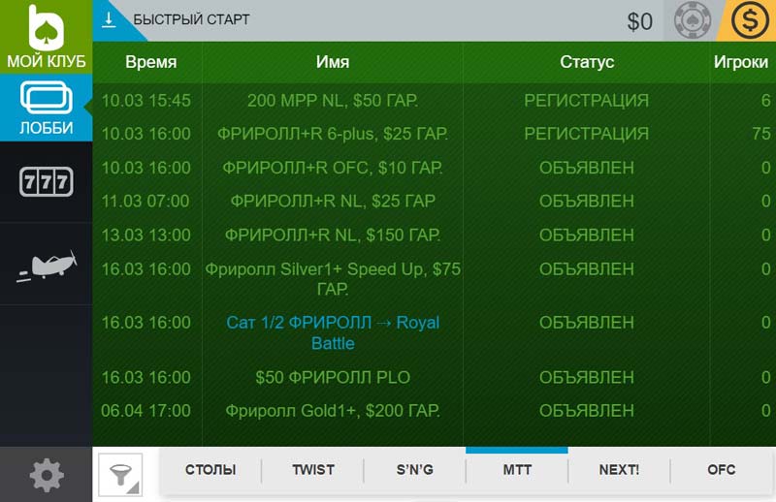Click the 11.03 07:00 time cell

[146, 201]
